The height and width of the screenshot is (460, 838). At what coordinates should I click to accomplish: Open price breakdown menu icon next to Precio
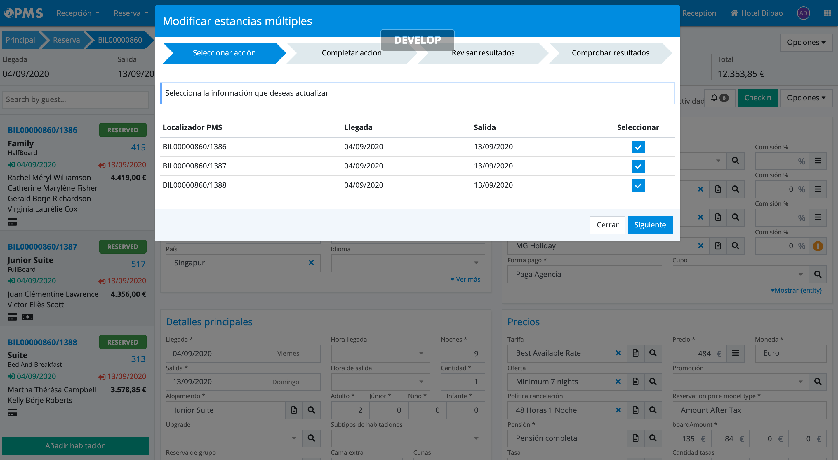click(735, 353)
